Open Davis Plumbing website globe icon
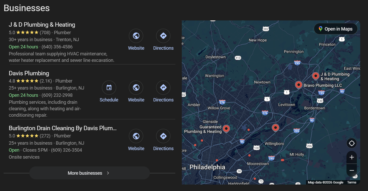This screenshot has width=368, height=191. click(136, 88)
